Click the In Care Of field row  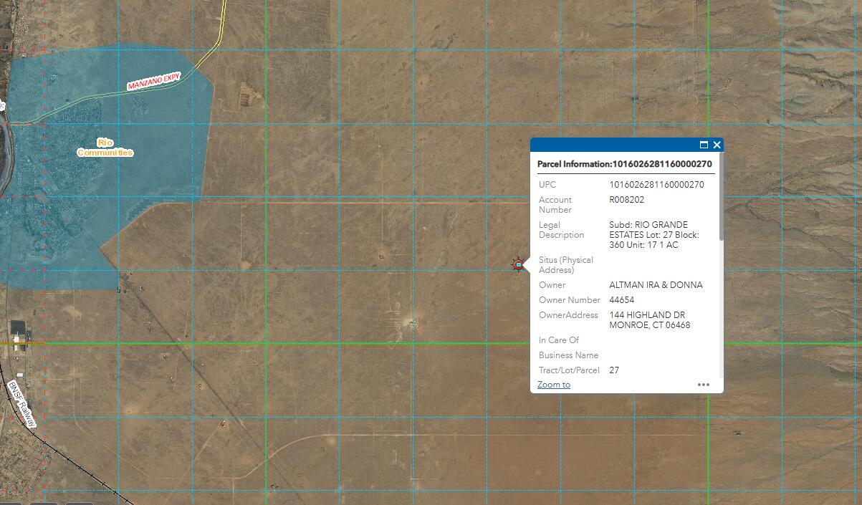coord(558,340)
